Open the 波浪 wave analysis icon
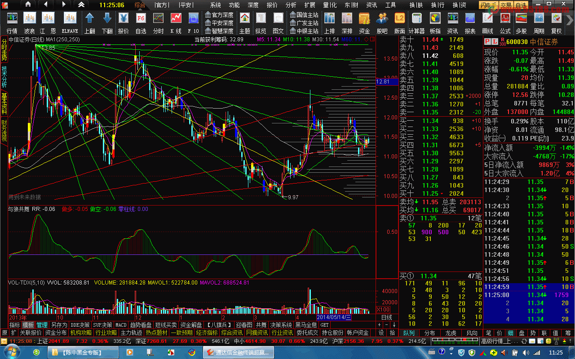Screen dimensions: 575x359 30,18
